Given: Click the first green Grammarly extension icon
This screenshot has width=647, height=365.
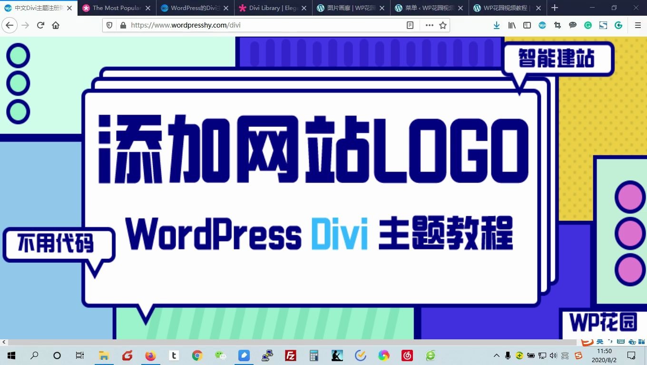Looking at the screenshot, I should [588, 25].
